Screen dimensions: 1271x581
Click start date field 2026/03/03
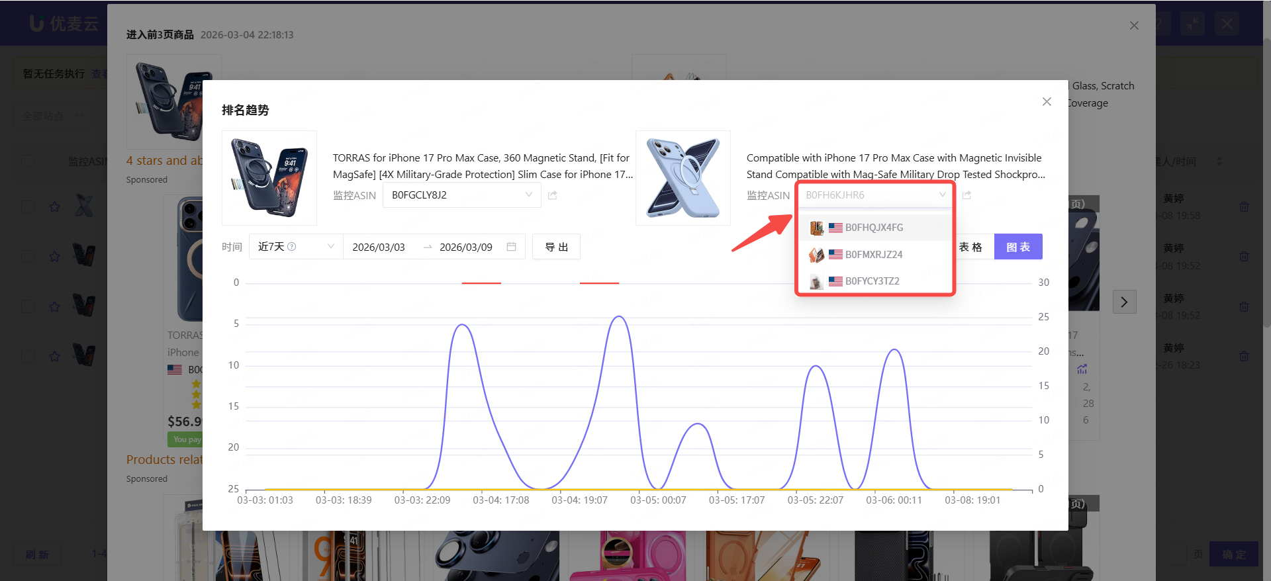click(x=379, y=247)
